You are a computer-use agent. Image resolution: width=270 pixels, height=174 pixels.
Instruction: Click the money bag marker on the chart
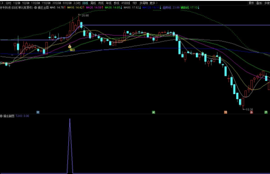point(70,46)
